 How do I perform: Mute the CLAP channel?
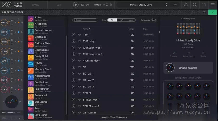point(12,59)
